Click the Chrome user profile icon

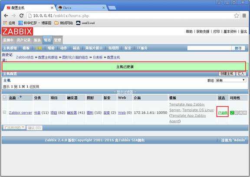[x=219, y=2]
